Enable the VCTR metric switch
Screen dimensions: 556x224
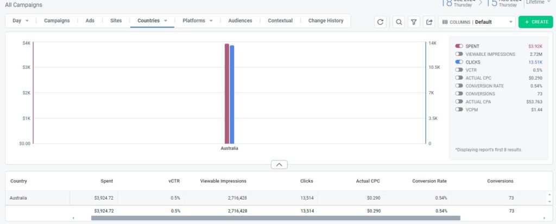[x=459, y=70]
